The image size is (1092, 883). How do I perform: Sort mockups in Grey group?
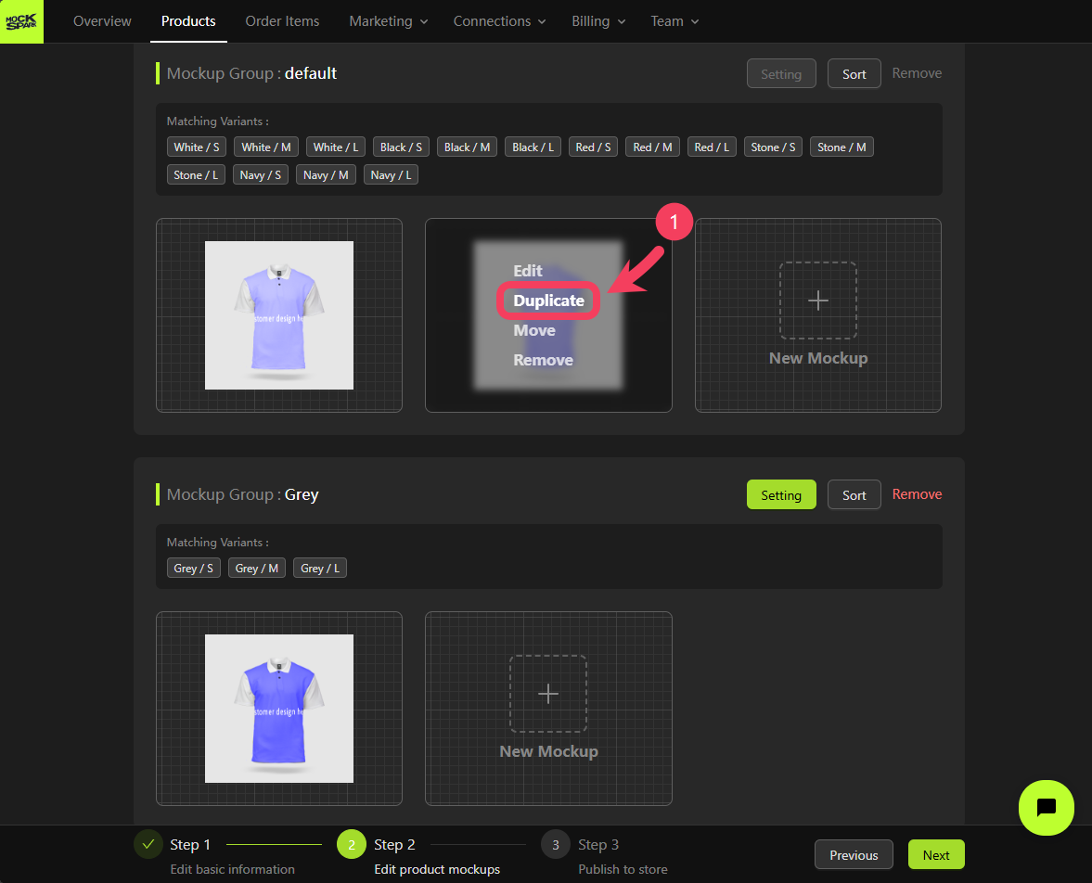click(x=854, y=495)
